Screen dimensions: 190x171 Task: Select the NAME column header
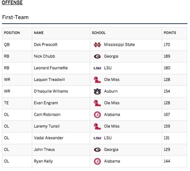[38, 33]
